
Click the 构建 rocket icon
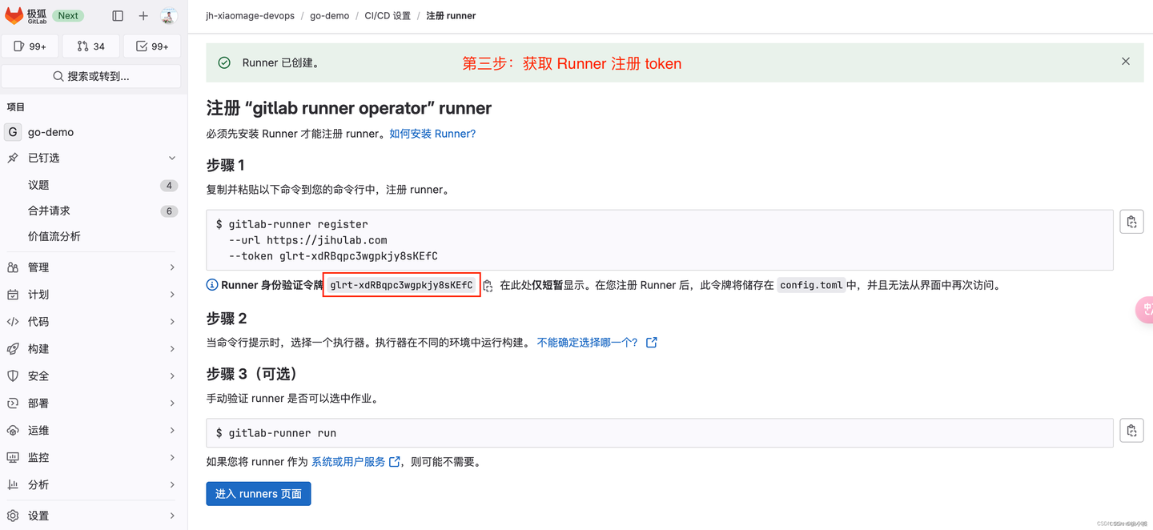pyautogui.click(x=13, y=349)
